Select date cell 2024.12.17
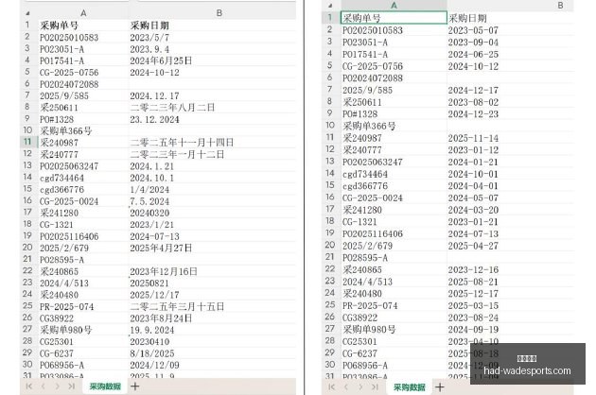596x395 pixels. click(x=154, y=95)
